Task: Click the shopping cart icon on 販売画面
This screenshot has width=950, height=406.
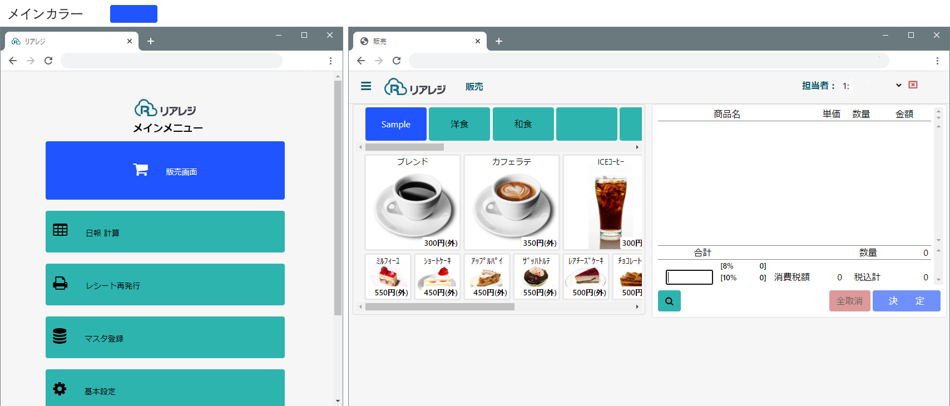Action: click(x=141, y=170)
